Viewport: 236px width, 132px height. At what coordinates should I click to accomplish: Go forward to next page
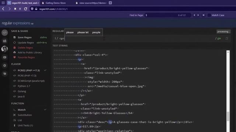coord(9,9)
